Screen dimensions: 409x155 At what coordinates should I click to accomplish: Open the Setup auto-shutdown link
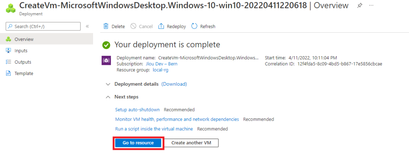click(x=137, y=110)
